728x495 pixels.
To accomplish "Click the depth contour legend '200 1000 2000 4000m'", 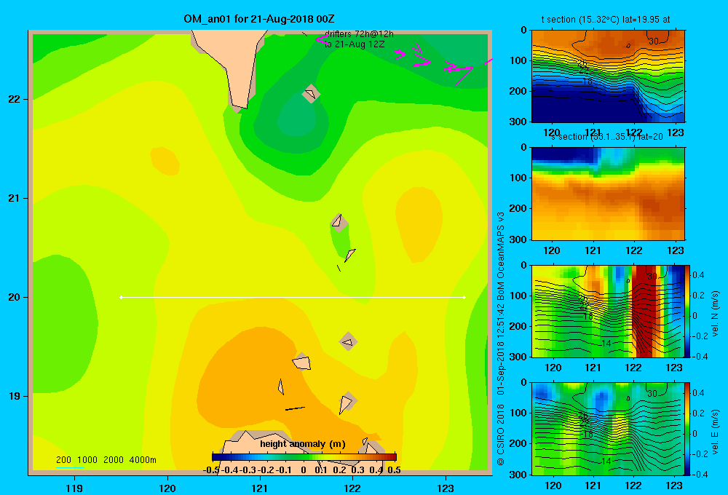I will pyautogui.click(x=106, y=460).
